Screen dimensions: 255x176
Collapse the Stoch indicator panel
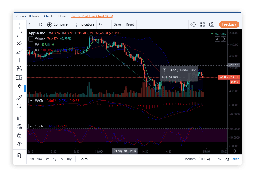(x=31, y=126)
